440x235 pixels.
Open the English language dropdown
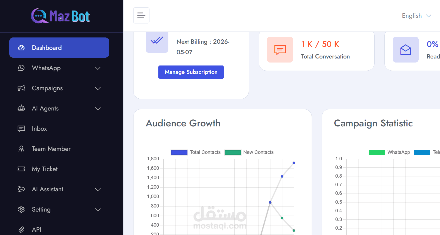click(x=416, y=16)
